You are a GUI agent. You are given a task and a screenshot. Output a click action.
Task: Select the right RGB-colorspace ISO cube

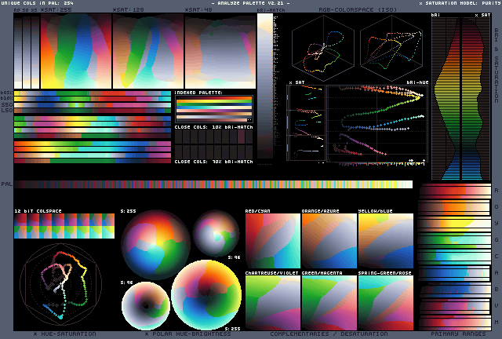tap(392, 47)
